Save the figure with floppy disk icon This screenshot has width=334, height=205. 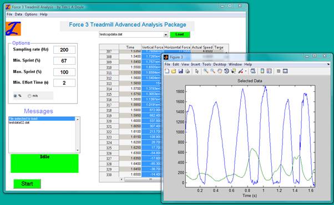[x=181, y=71]
